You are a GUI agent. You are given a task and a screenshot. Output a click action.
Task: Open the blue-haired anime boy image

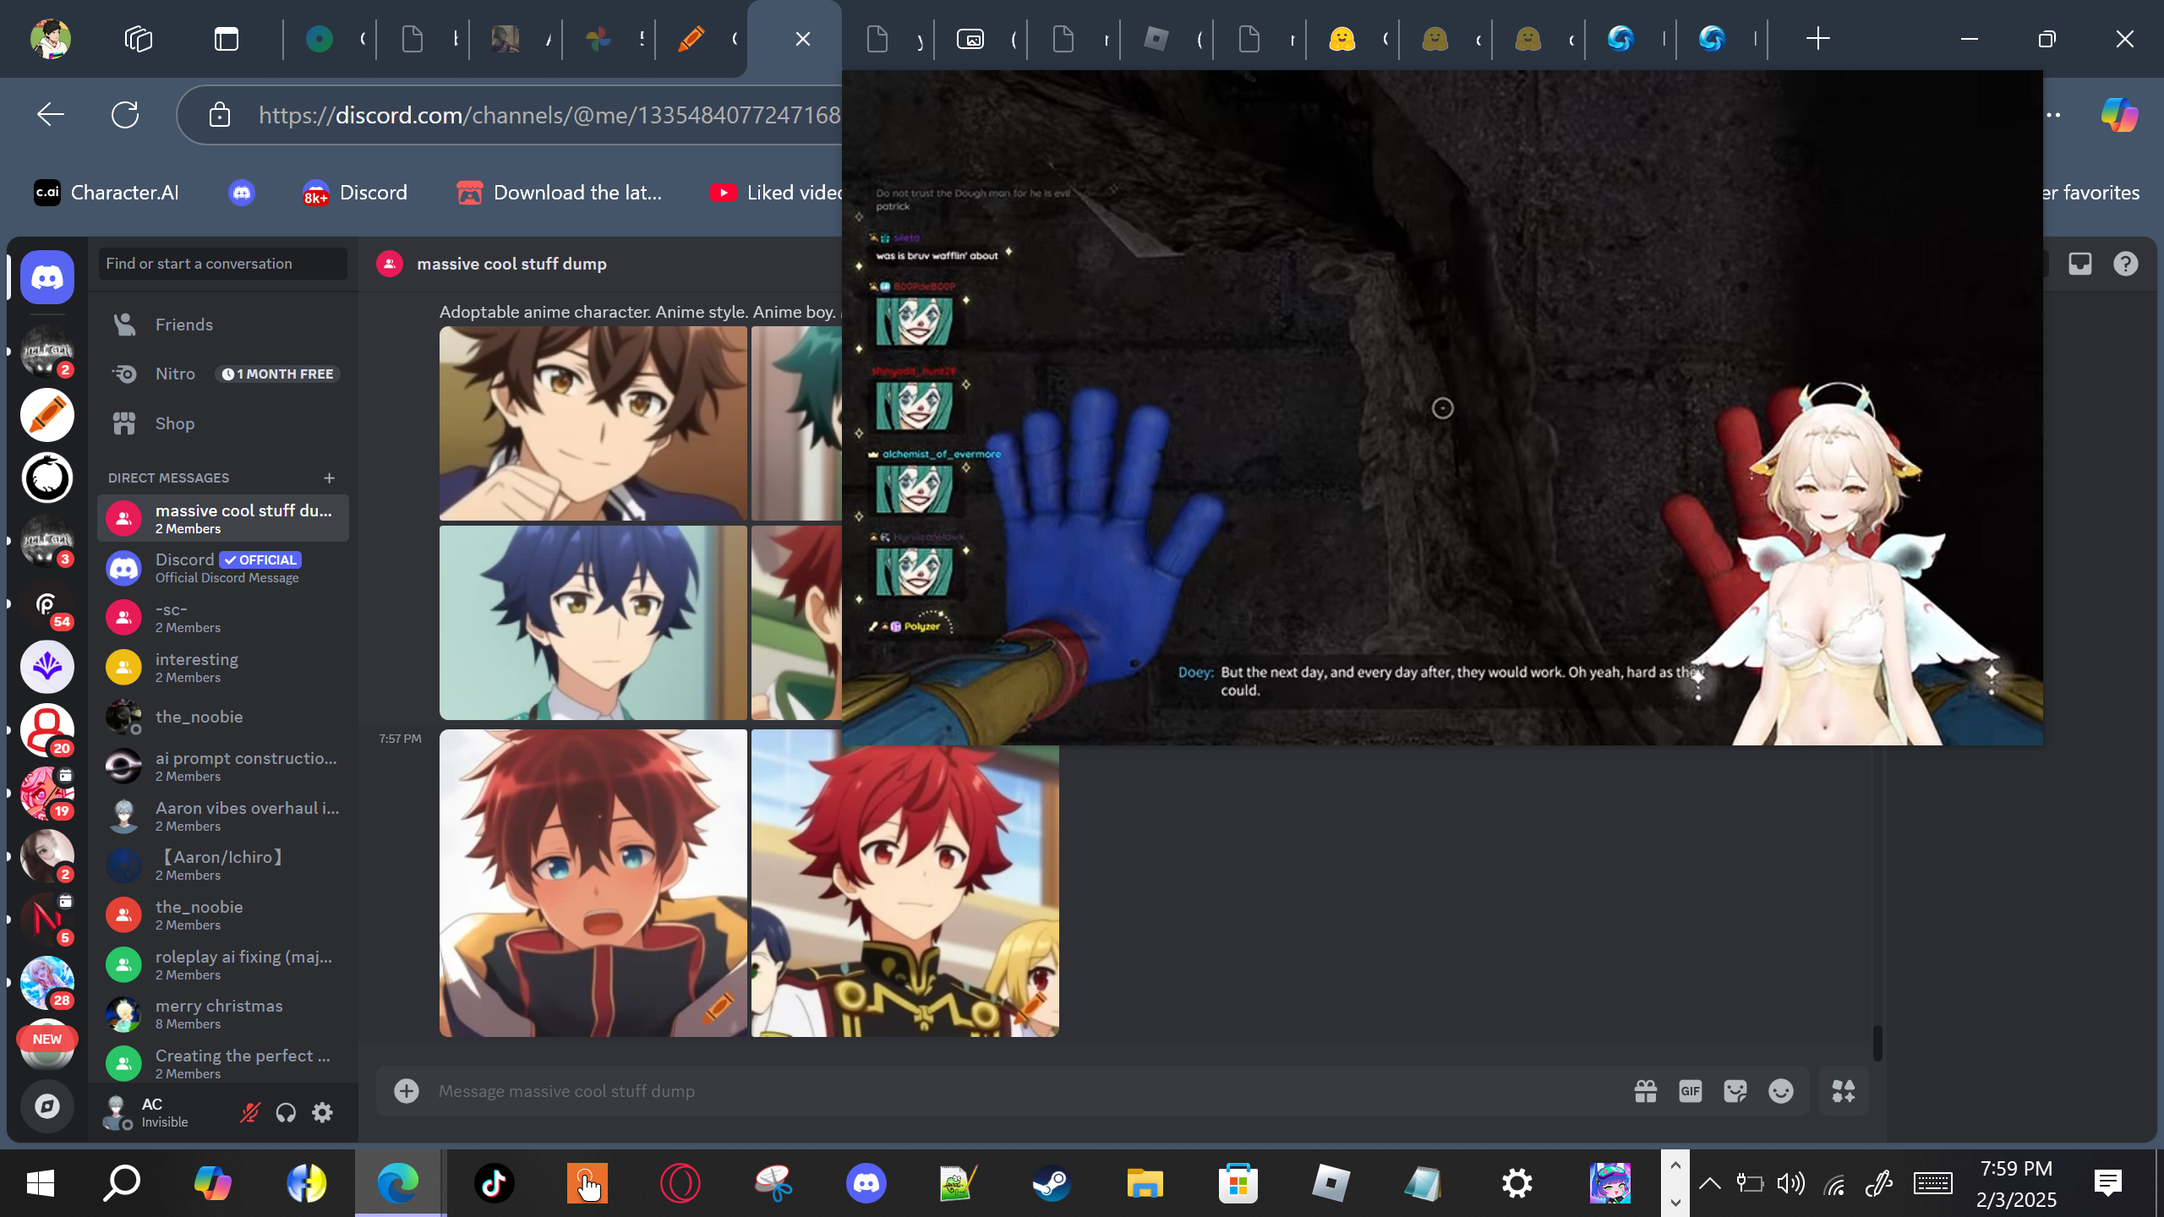pos(593,623)
